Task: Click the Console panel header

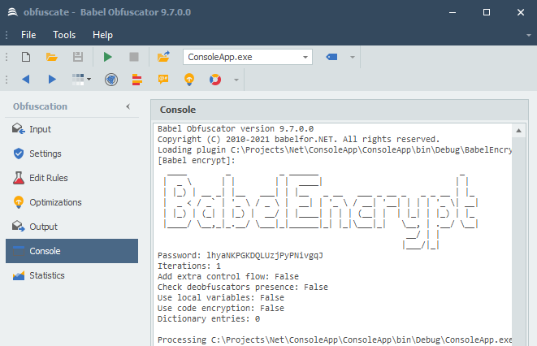Action: [340, 110]
